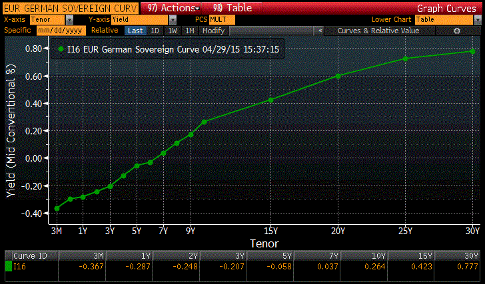Click the green legend marker for I16
The width and height of the screenshot is (485, 284).
(61, 49)
